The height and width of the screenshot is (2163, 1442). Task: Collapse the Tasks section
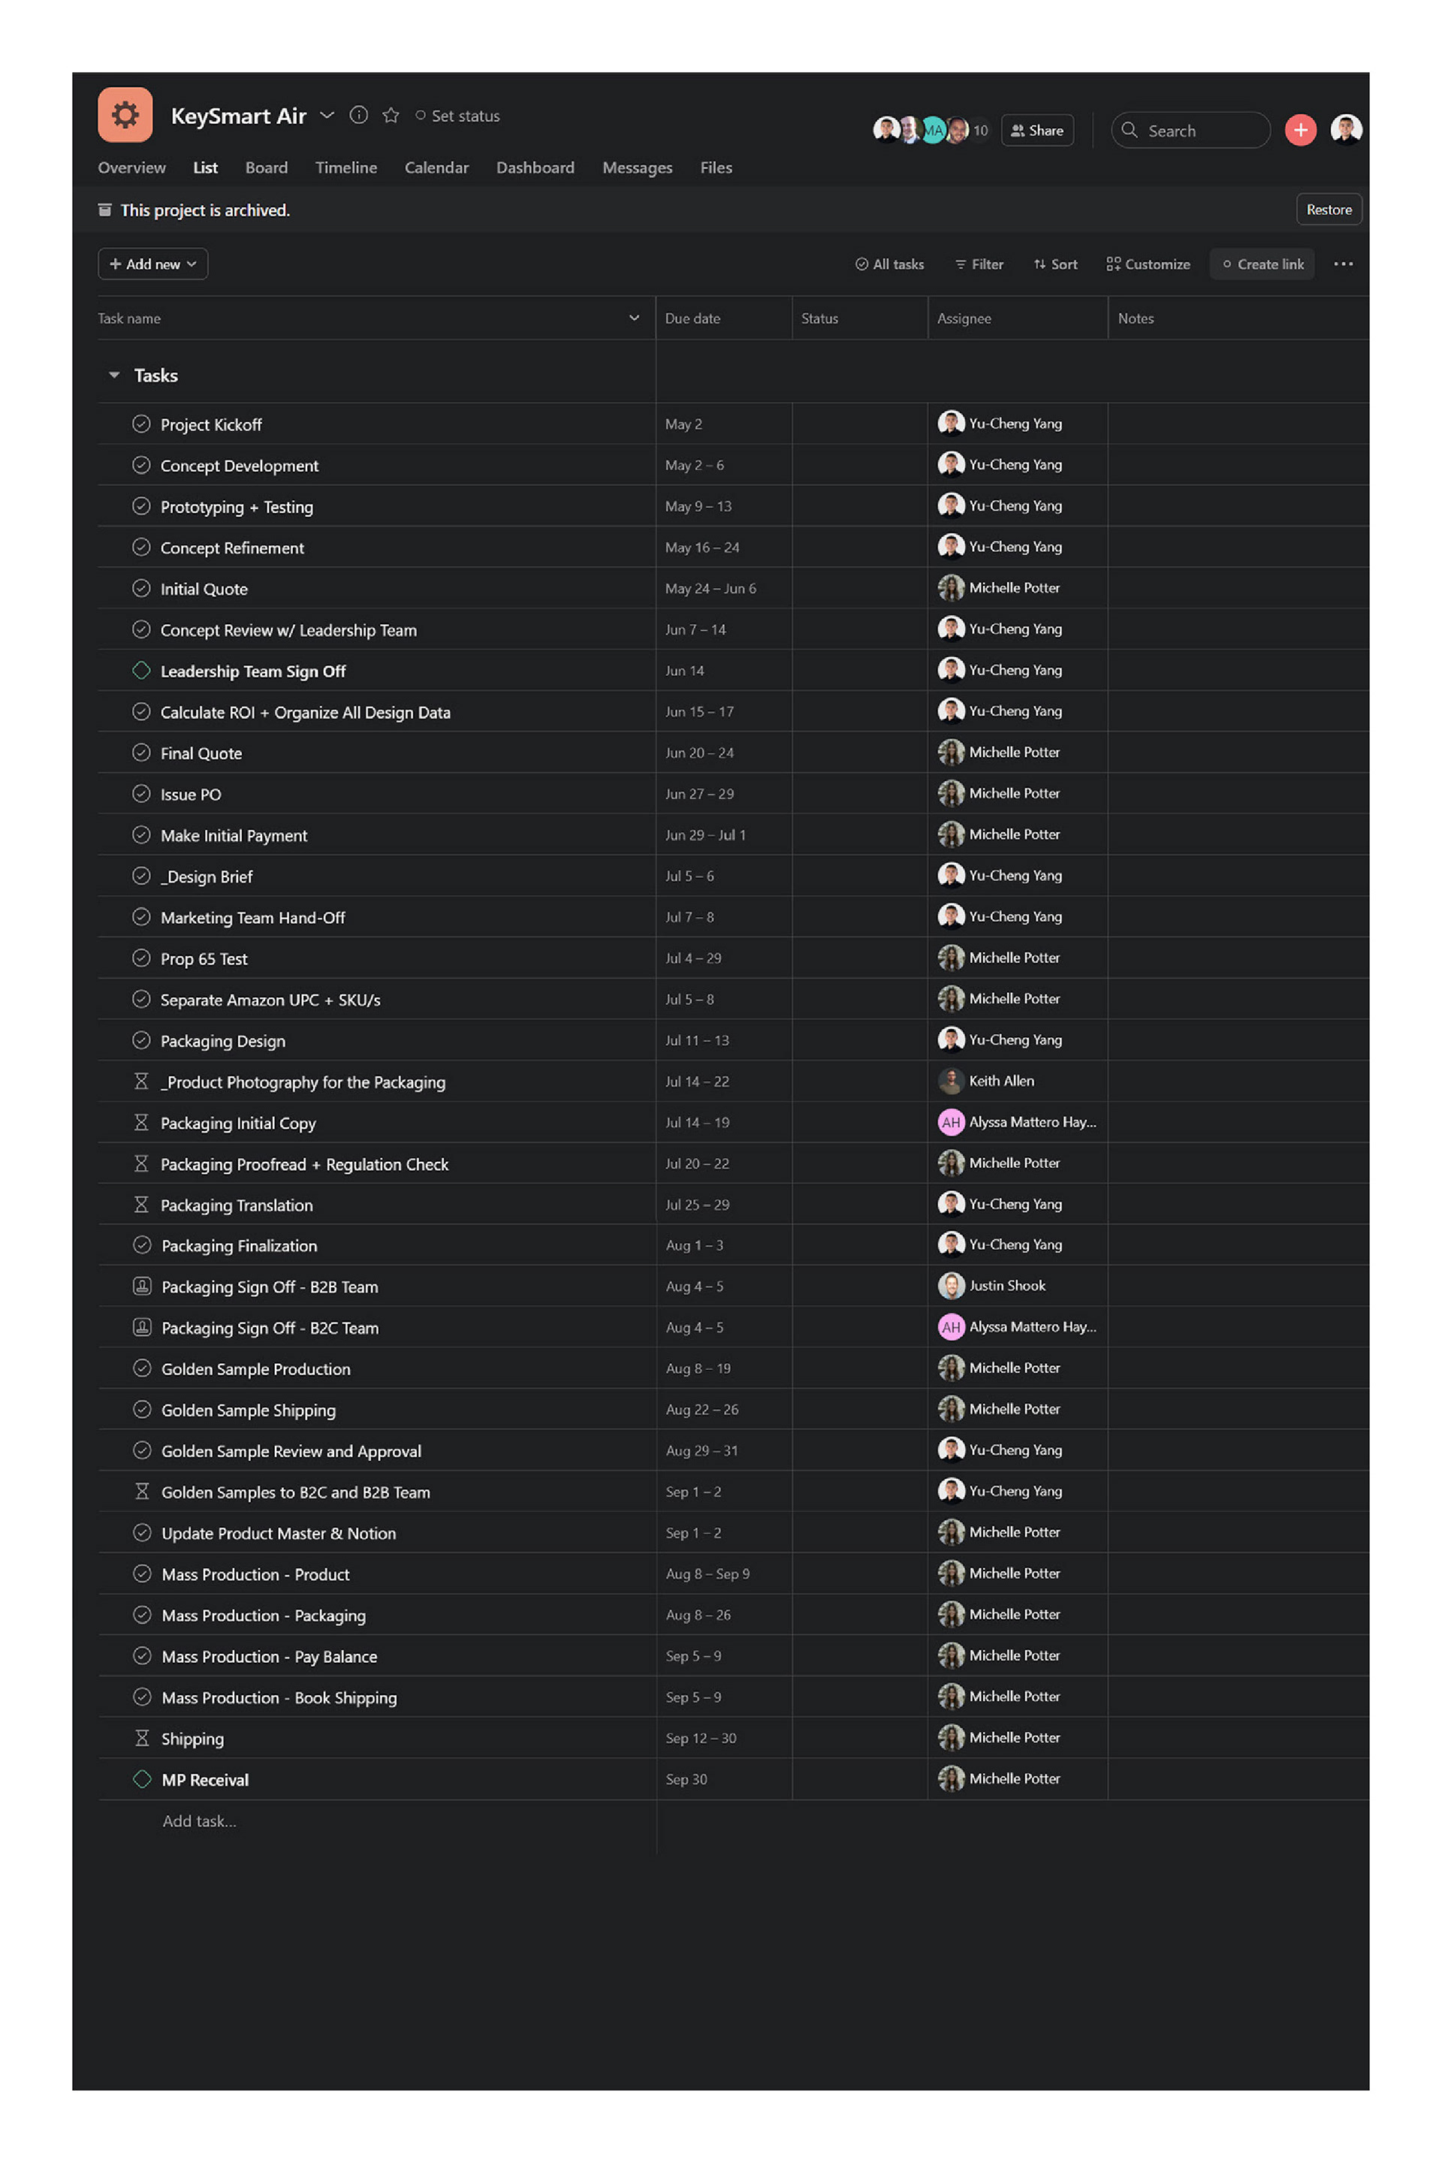pyautogui.click(x=114, y=376)
